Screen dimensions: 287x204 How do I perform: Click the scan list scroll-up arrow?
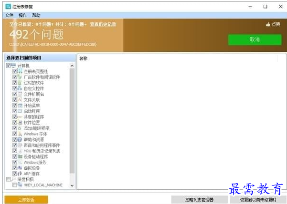(x=72, y=66)
